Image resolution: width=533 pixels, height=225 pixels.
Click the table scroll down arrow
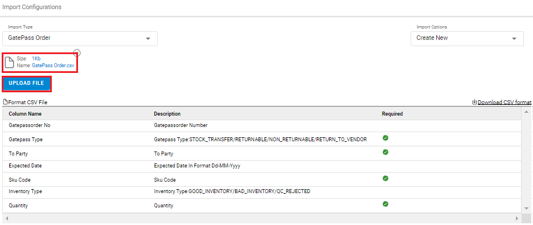[x=526, y=208]
